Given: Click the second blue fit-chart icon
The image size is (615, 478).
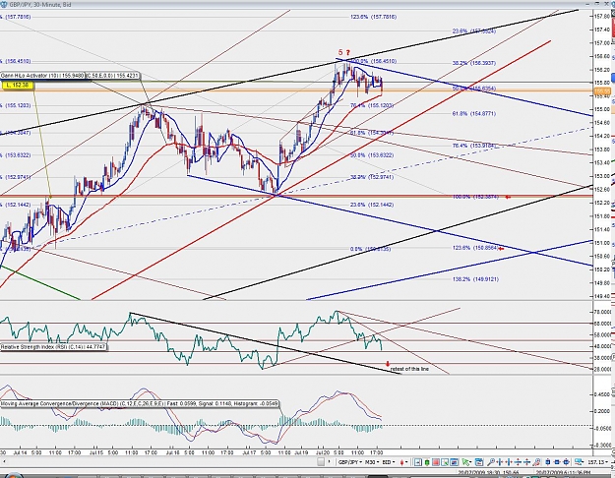Looking at the screenshot, I should pos(557,462).
